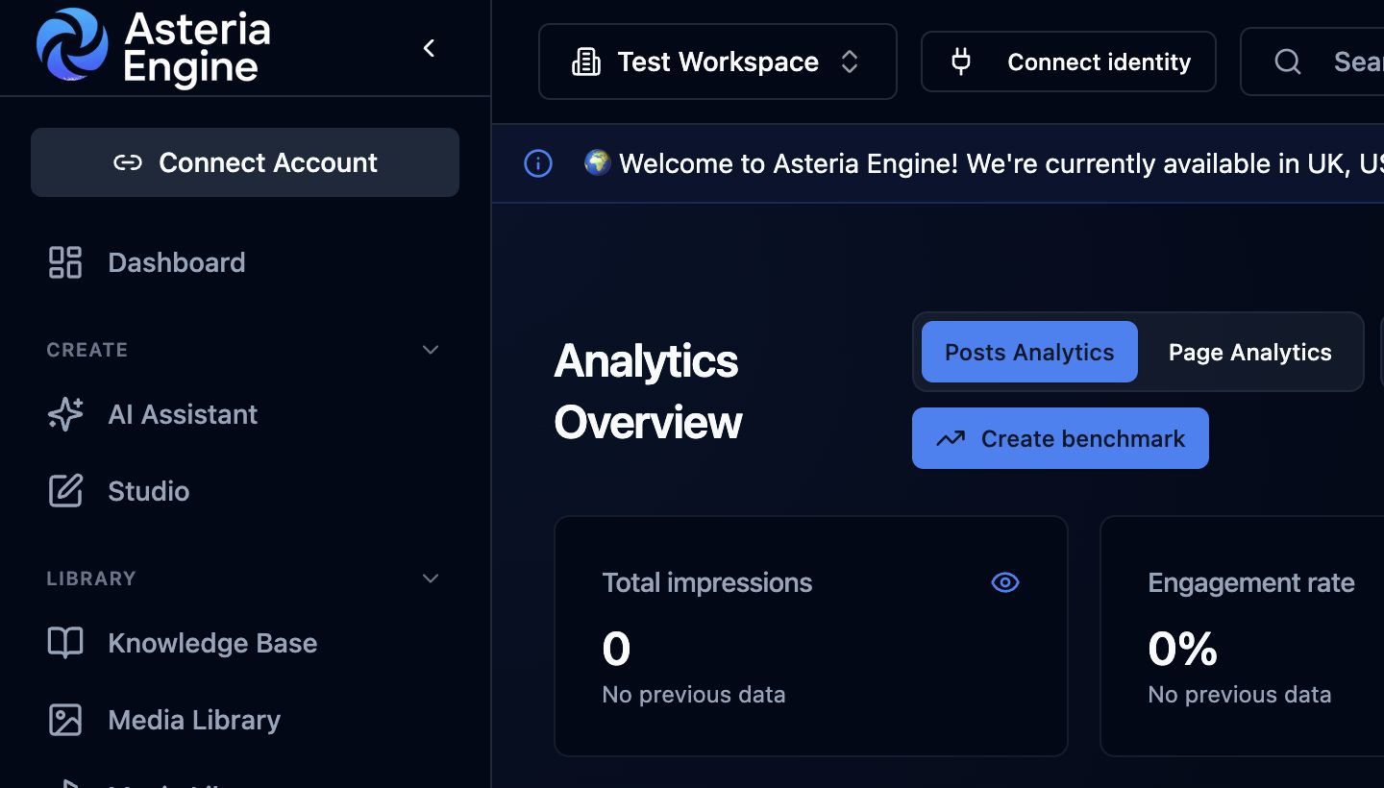Open Media Library in the sidebar
The image size is (1384, 788).
(245, 720)
